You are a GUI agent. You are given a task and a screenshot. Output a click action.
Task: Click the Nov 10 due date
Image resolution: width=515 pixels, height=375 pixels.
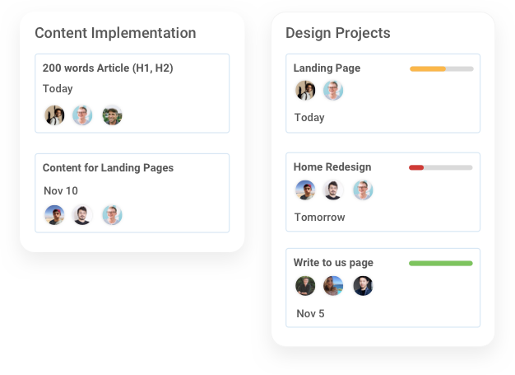point(61,191)
